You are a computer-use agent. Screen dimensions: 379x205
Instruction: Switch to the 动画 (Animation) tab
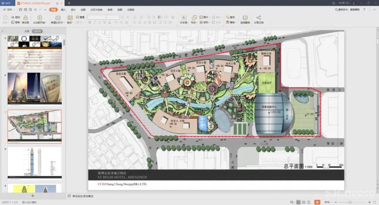click(x=83, y=9)
